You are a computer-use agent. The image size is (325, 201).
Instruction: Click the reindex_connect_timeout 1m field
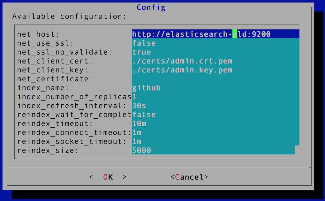[215, 132]
